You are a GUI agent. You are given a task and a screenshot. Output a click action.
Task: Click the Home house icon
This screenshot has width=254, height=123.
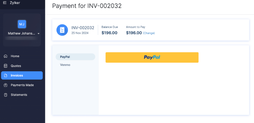tap(5, 56)
